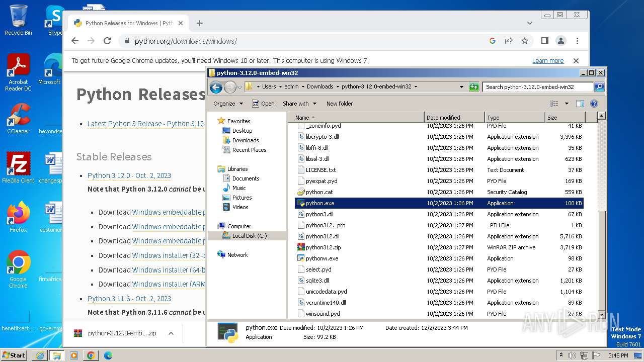Open Python 3.11.6 release link

tap(129, 299)
